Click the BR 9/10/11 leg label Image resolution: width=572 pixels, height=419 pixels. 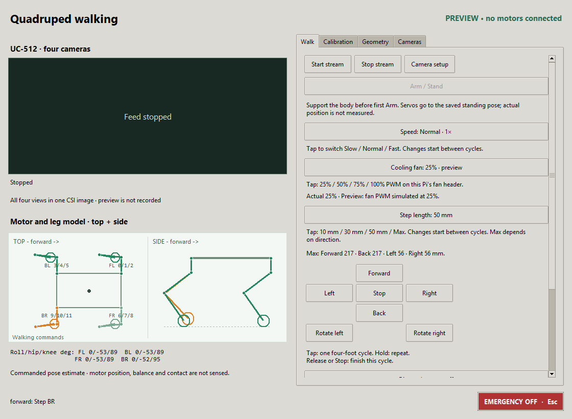pos(57,315)
